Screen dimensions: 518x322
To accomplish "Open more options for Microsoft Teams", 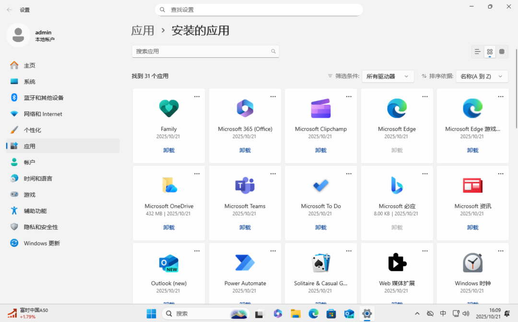I will (273, 174).
